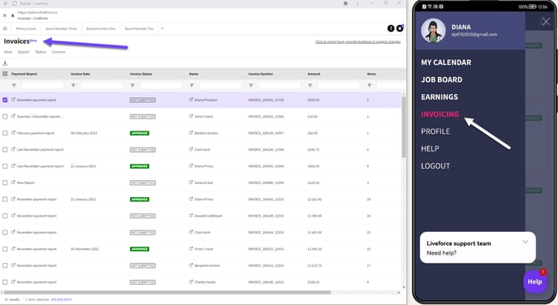
Task: Open the Status dropdown menu under Invoices
Action: click(x=41, y=52)
